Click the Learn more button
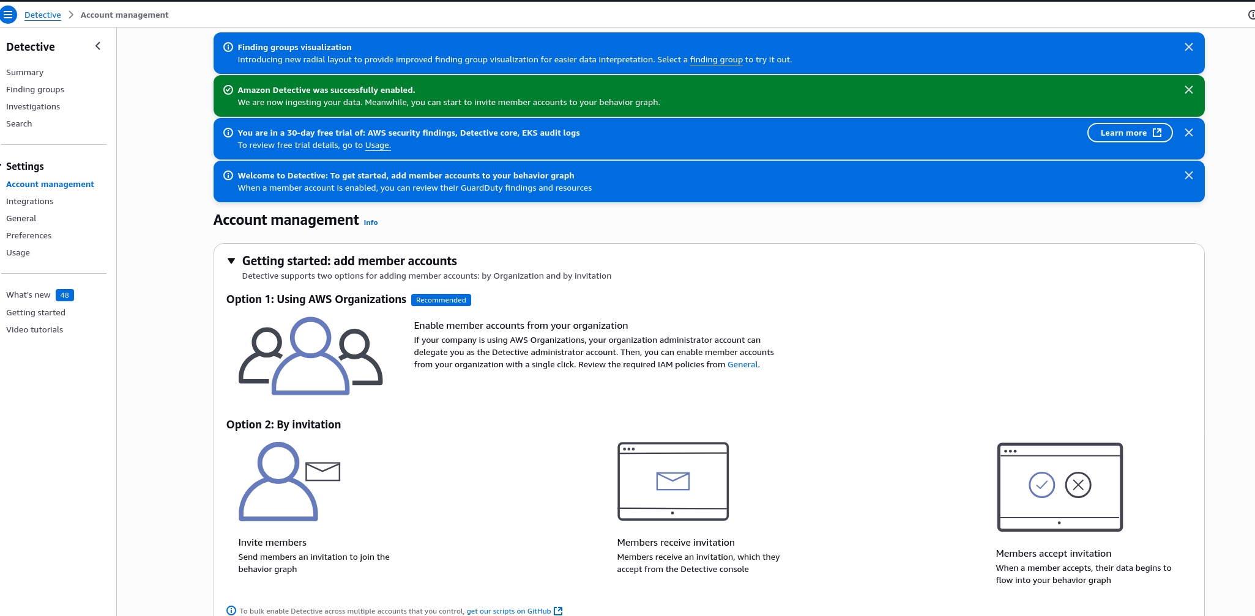This screenshot has width=1255, height=616. pyautogui.click(x=1130, y=133)
